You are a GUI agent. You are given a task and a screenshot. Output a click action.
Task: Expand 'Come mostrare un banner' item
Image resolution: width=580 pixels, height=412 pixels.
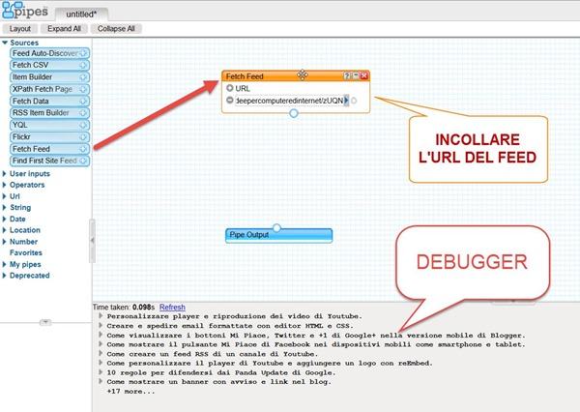101,381
